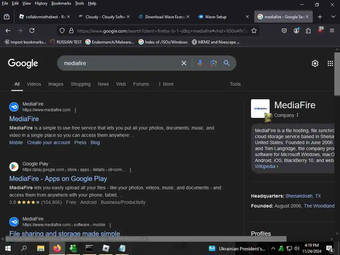340x255 pixels.
Task: Open Google quick settings gear
Action: pyautogui.click(x=315, y=63)
